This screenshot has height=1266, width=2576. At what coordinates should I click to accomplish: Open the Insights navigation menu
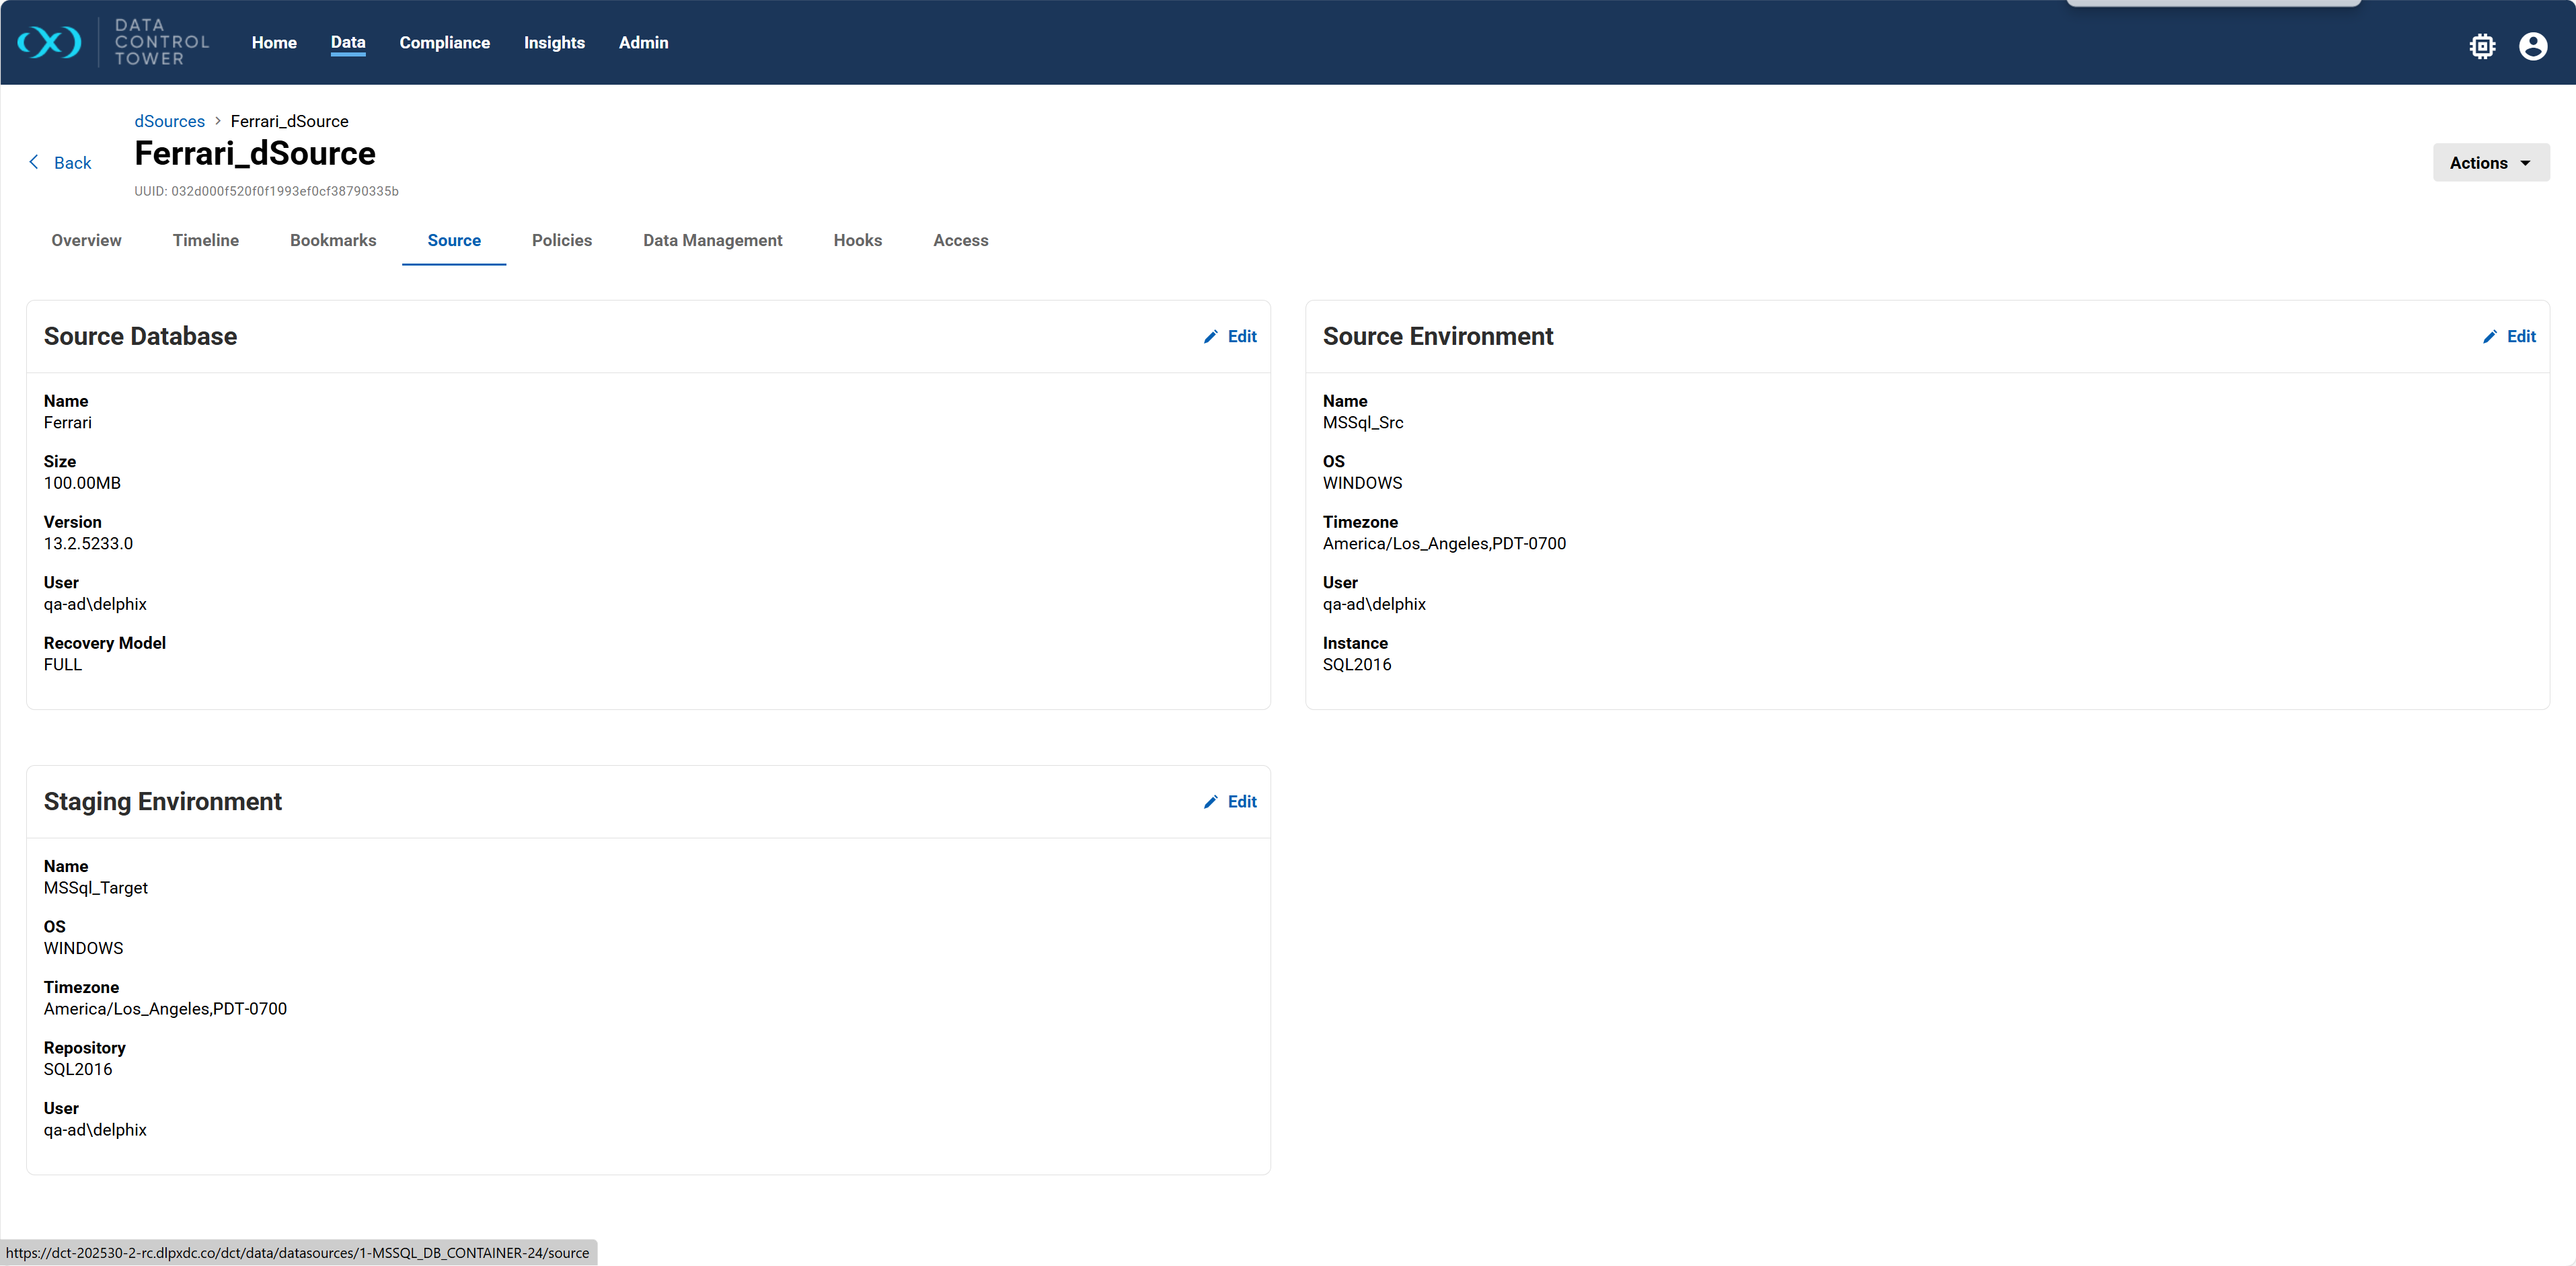click(554, 43)
